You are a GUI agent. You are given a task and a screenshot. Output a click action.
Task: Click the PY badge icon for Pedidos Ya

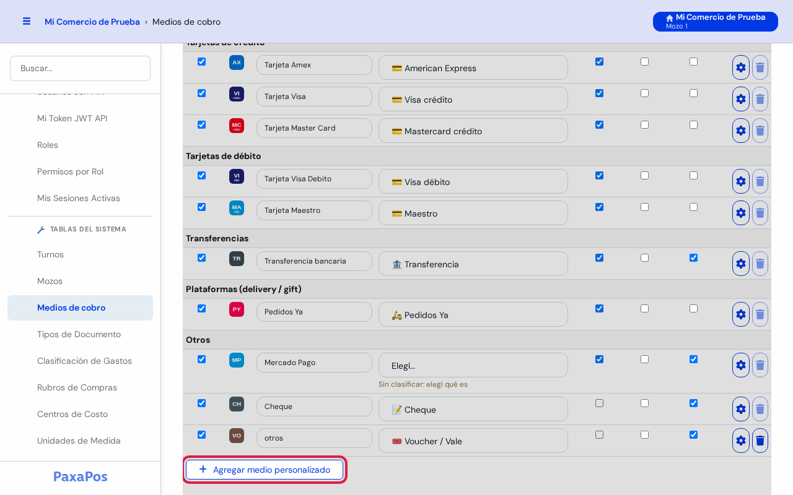pyautogui.click(x=237, y=309)
